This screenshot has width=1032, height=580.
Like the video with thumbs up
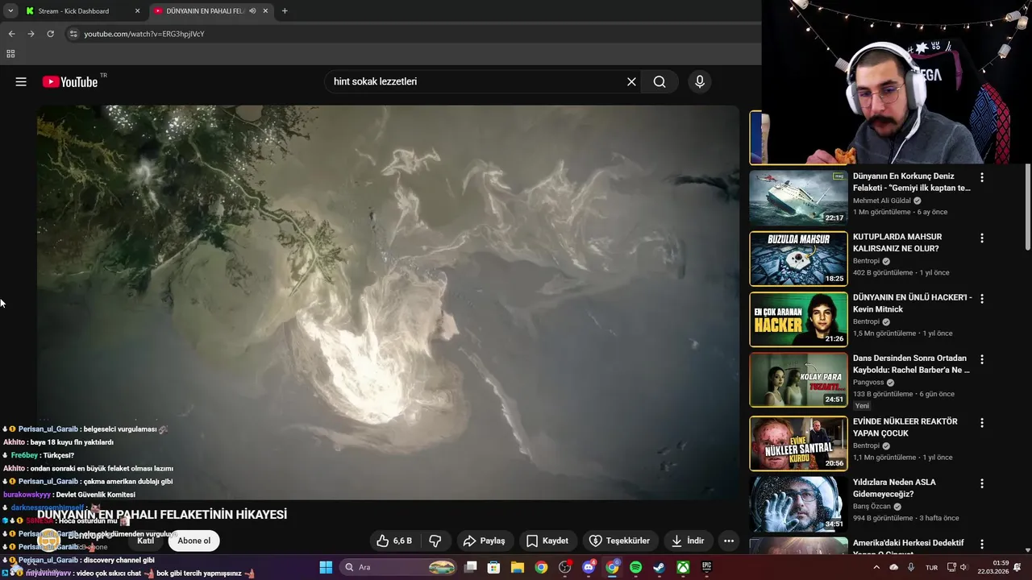click(394, 541)
